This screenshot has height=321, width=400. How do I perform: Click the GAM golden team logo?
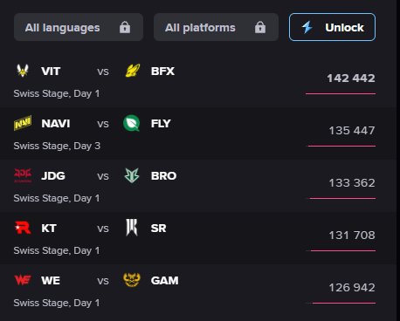pos(132,280)
